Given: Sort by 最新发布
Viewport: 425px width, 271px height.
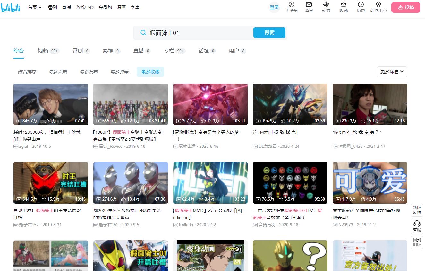Looking at the screenshot, I should 89,72.
